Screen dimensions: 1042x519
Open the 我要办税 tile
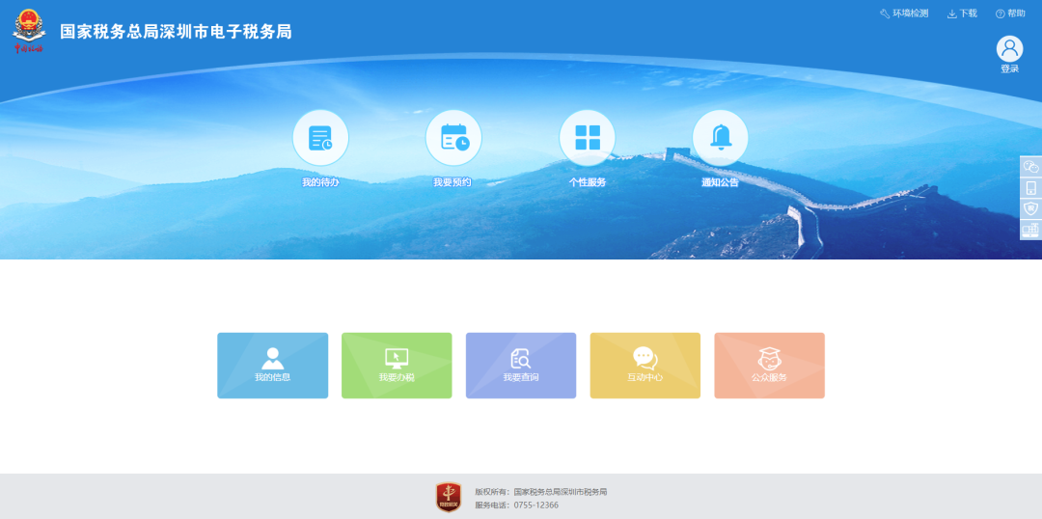coord(397,366)
